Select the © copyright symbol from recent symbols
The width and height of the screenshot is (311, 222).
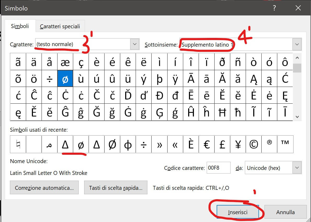(x=254, y=144)
